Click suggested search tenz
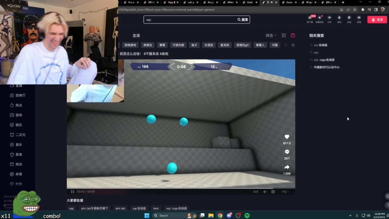389x219 pixels. coord(156,208)
